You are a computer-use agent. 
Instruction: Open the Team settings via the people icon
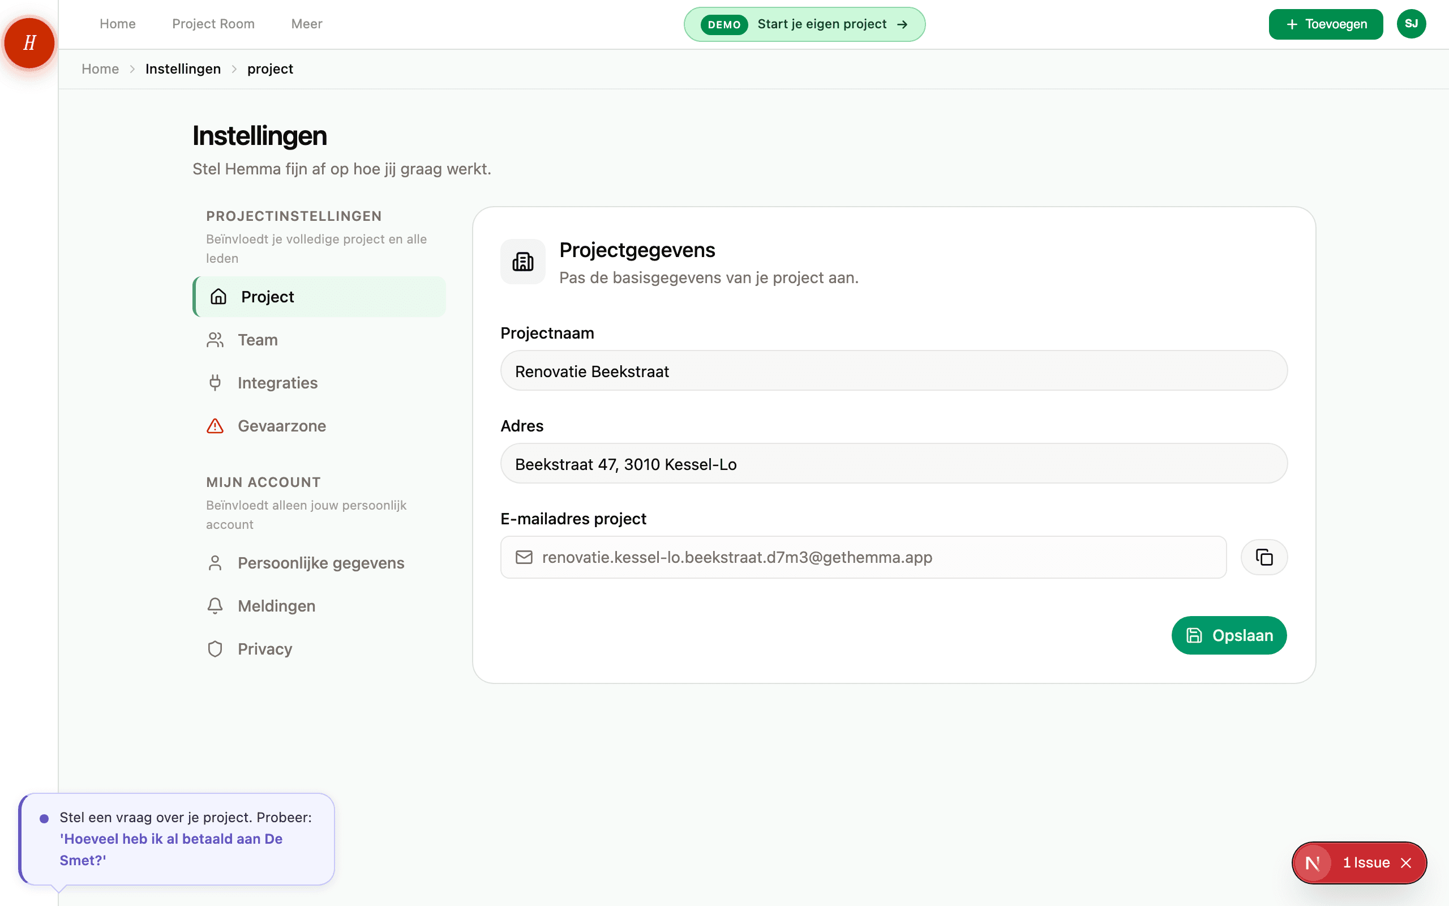tap(215, 339)
